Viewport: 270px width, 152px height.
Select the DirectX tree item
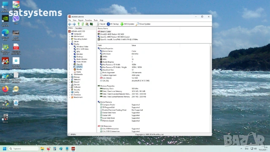coord(75,82)
